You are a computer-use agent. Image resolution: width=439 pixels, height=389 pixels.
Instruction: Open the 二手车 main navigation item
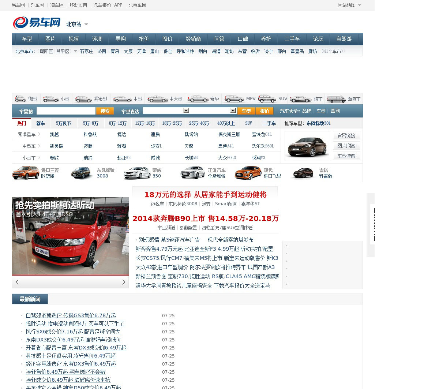point(292,39)
